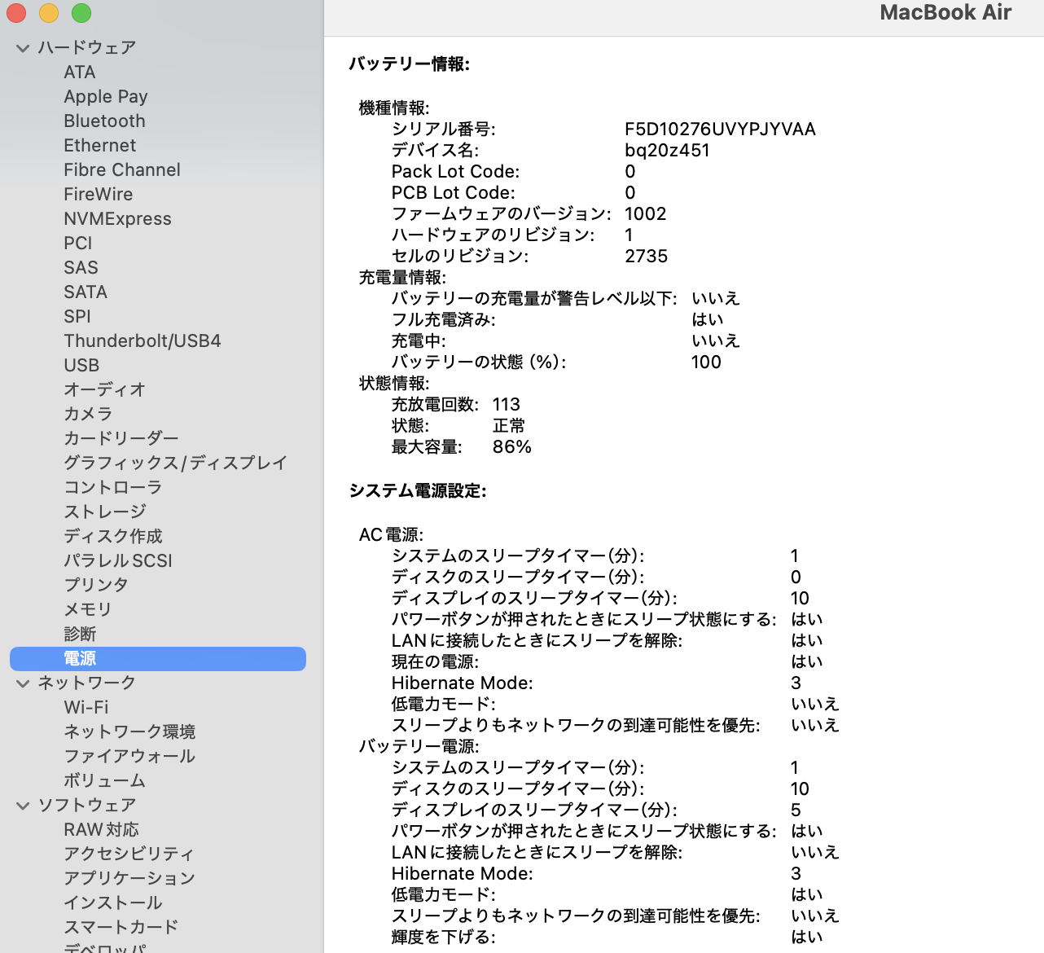This screenshot has height=953, width=1044.
Task: Select the USB hardware item
Action: (81, 366)
